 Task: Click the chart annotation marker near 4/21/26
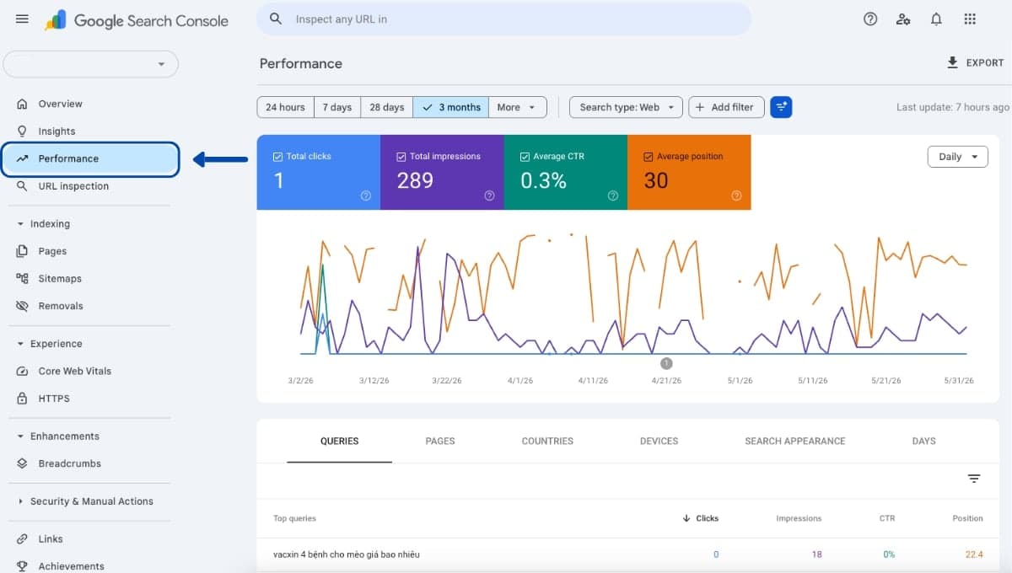tap(666, 363)
